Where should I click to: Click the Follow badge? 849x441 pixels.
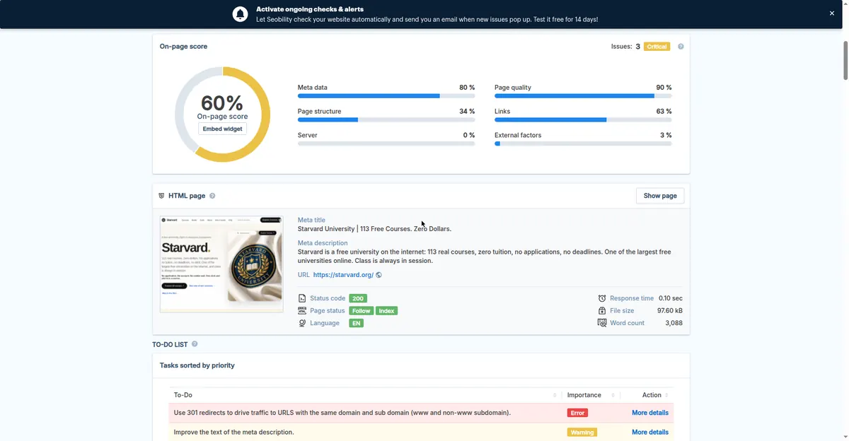tap(362, 311)
